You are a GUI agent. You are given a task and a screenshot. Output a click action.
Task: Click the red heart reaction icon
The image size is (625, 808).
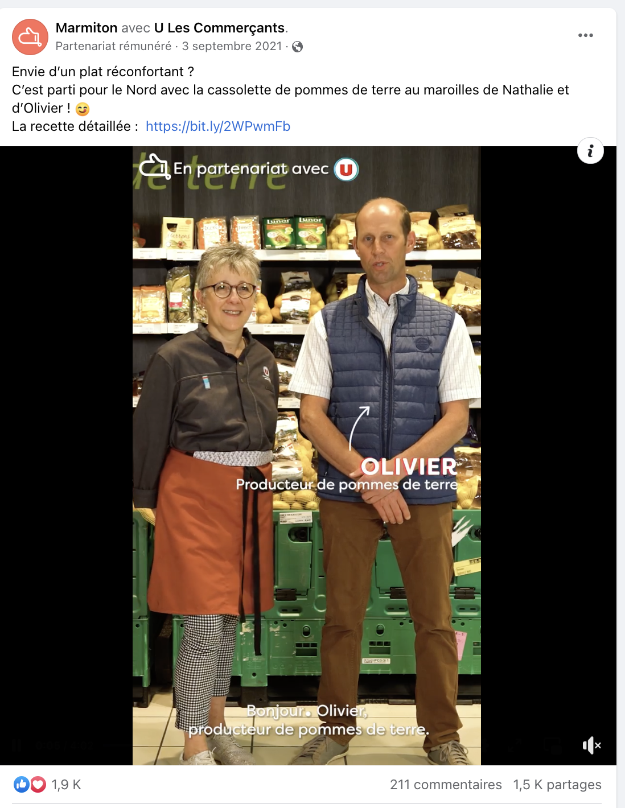38,785
